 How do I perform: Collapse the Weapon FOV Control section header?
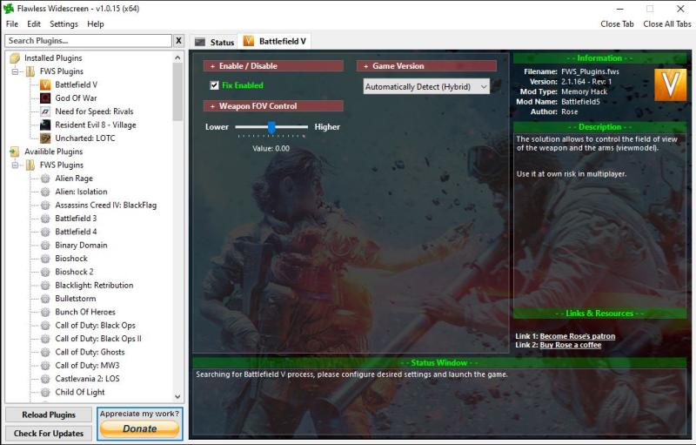(x=212, y=106)
